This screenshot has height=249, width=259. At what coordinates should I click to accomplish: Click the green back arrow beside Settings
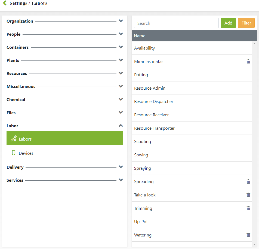(5, 3)
